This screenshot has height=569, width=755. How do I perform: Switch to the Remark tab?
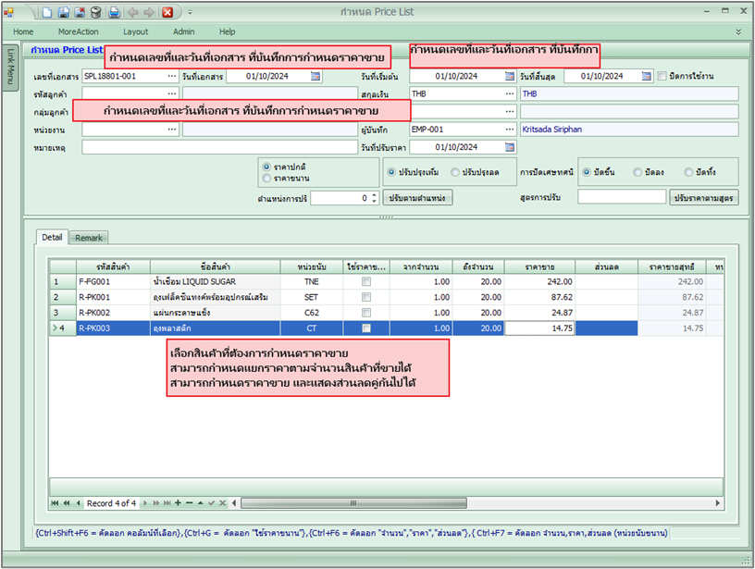click(x=89, y=238)
